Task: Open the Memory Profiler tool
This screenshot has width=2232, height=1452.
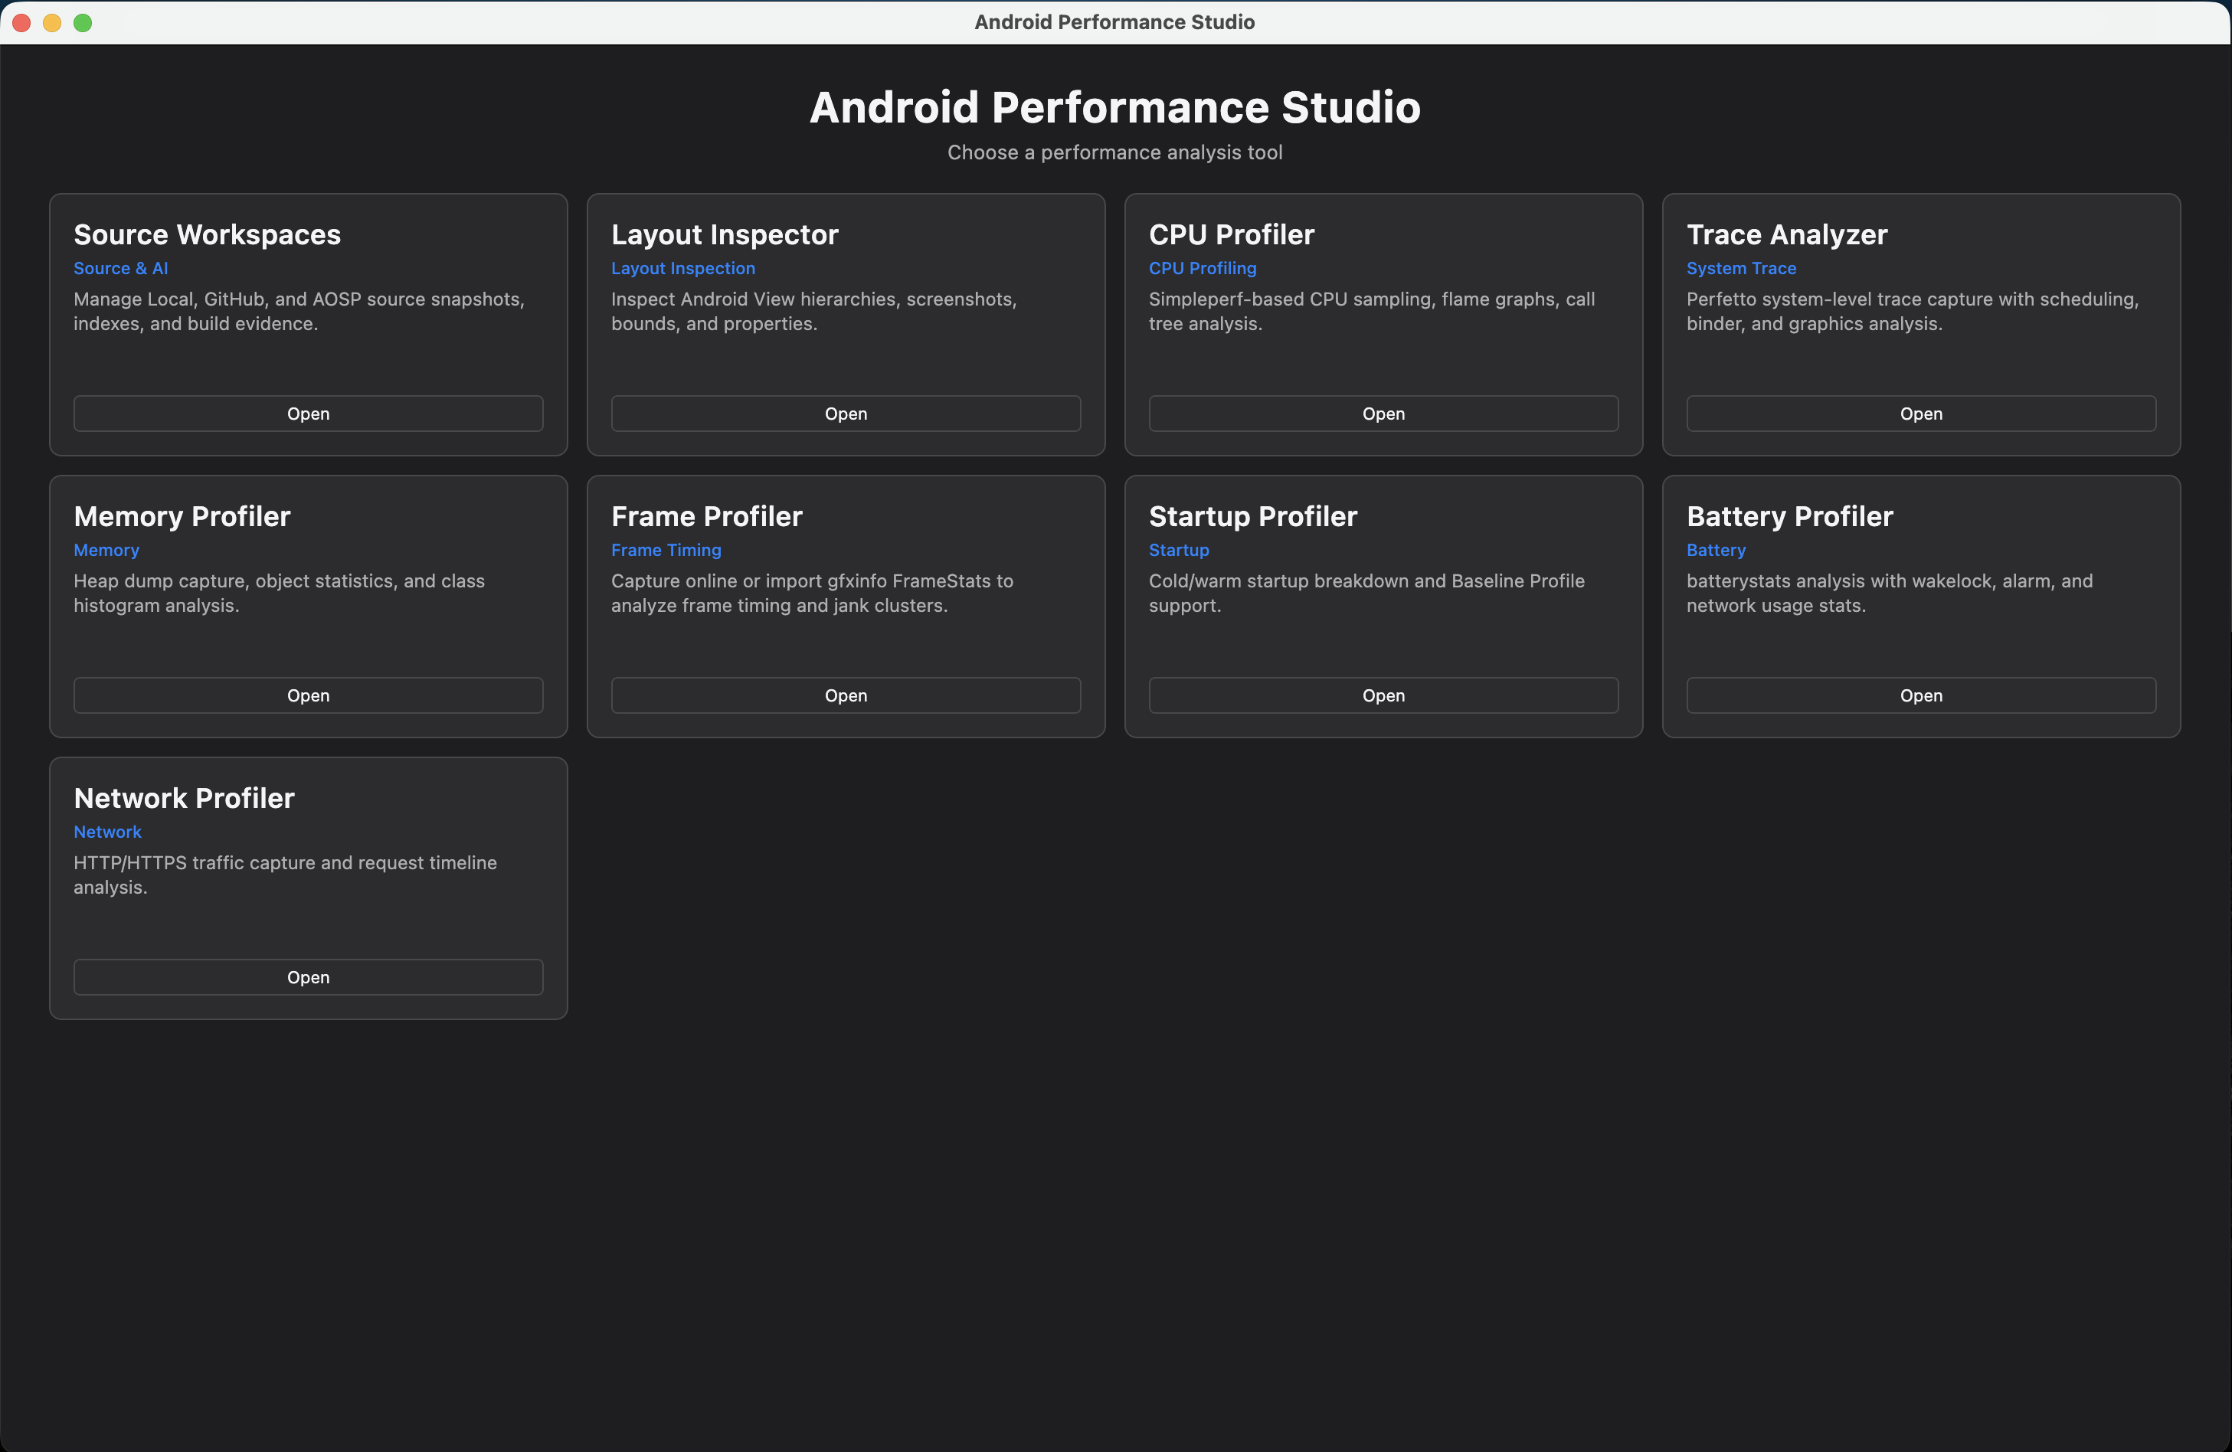Action: pyautogui.click(x=308, y=695)
